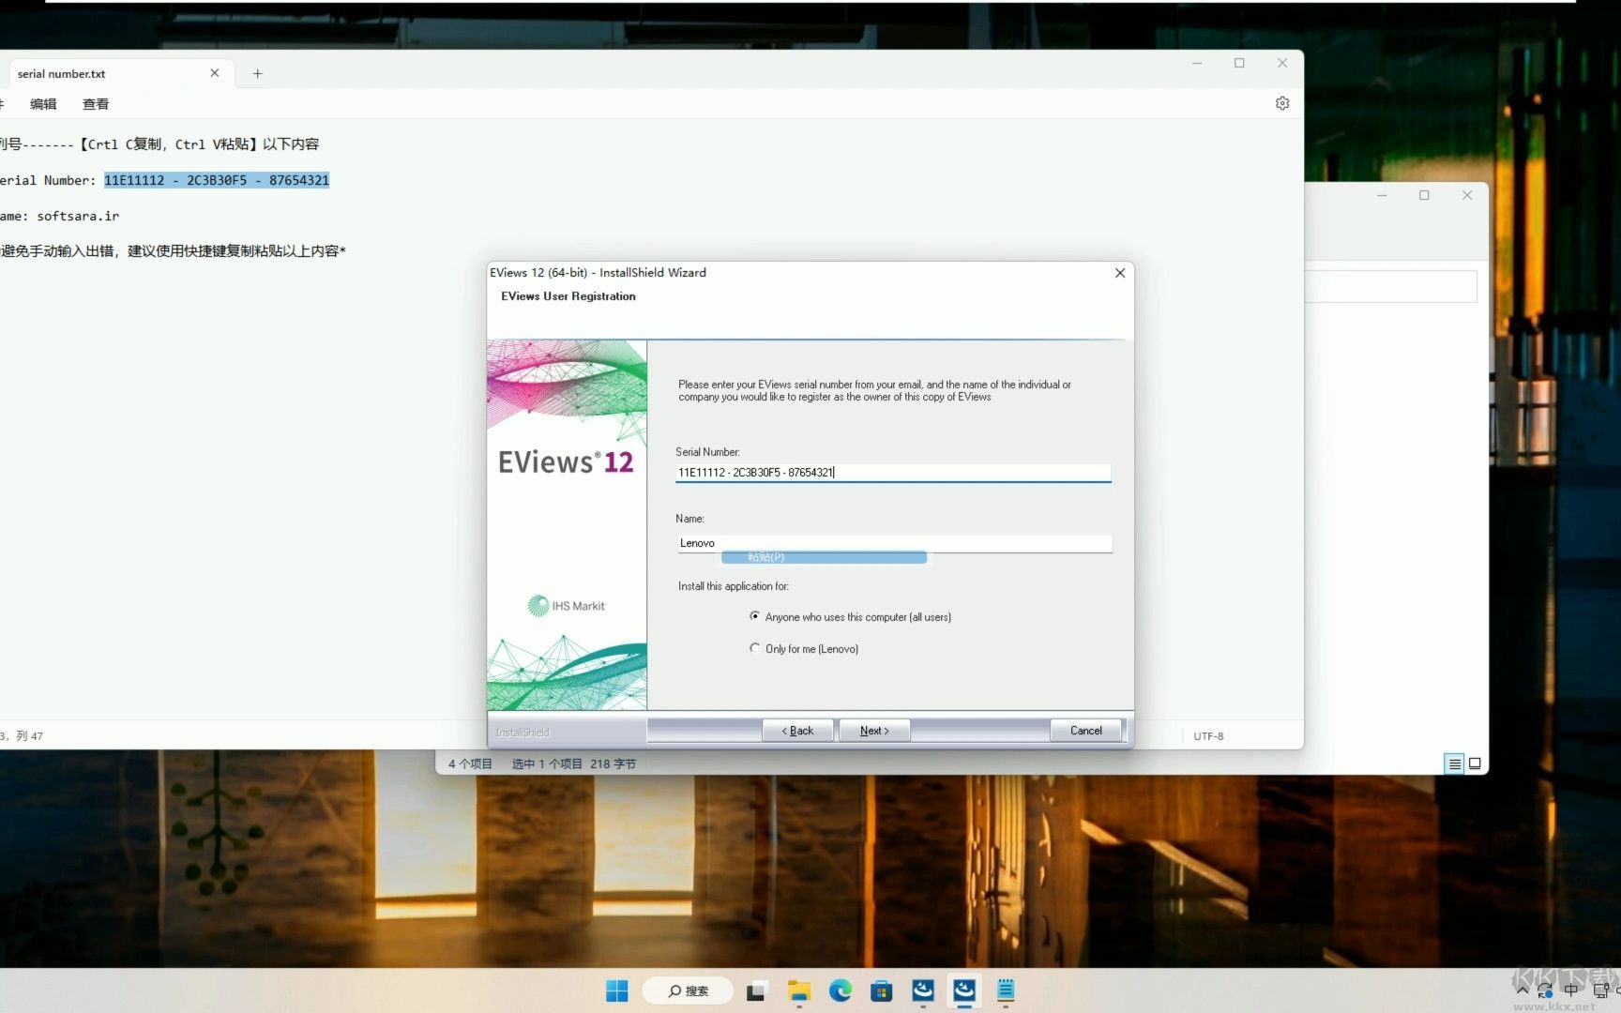Go Back in the InstallShield wizard
This screenshot has width=1621, height=1013.
pos(797,731)
